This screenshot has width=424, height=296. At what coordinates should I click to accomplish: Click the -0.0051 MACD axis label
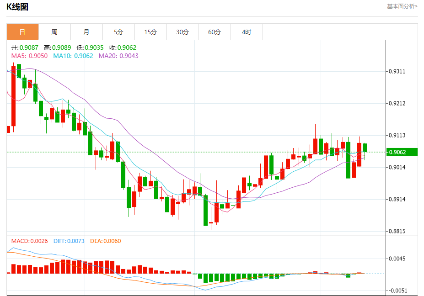pyautogui.click(x=397, y=291)
